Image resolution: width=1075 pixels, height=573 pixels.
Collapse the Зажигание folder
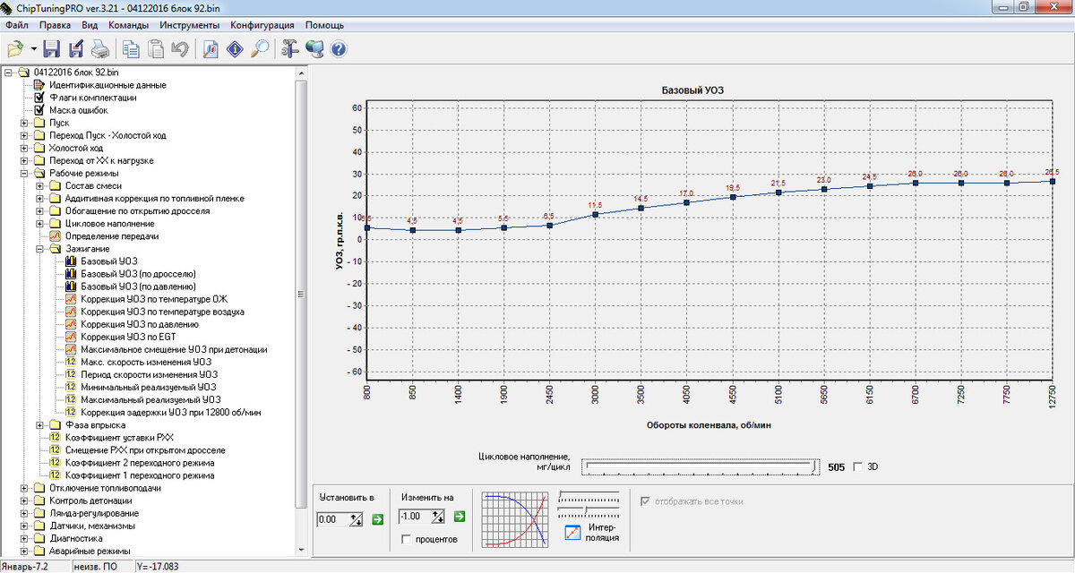pos(40,249)
